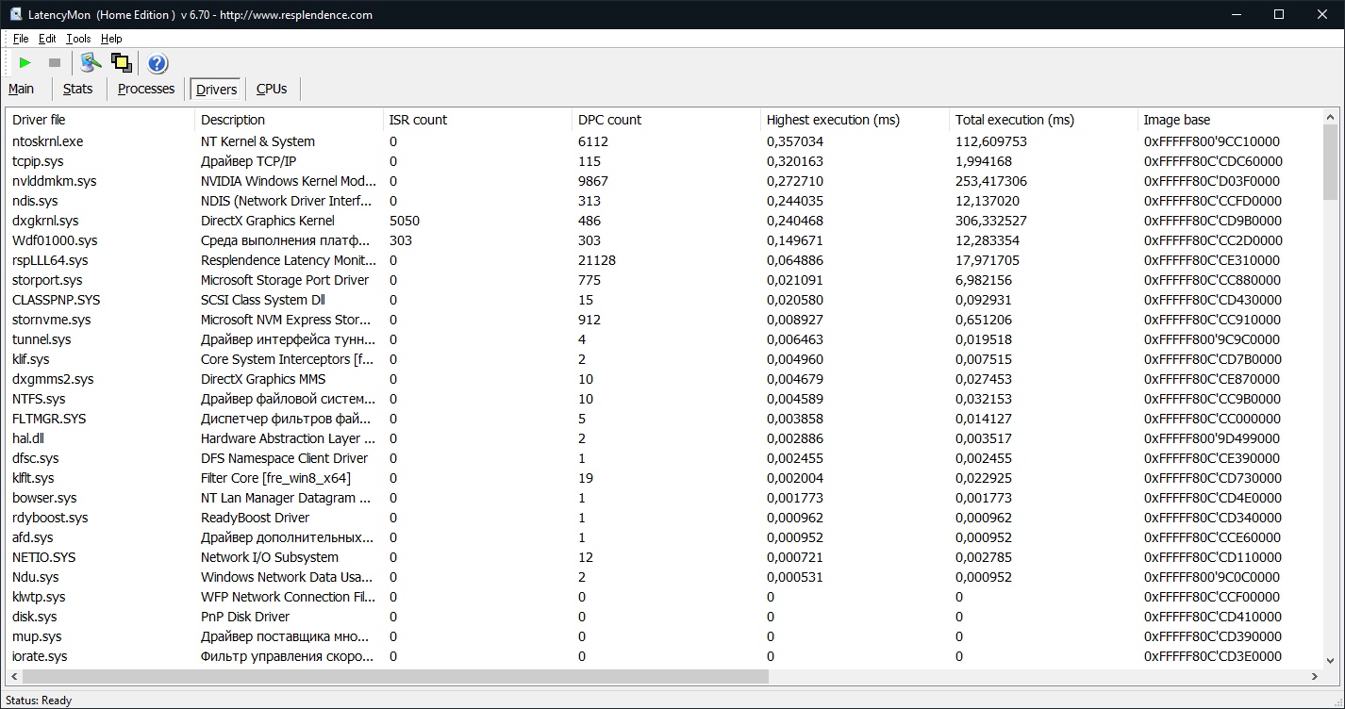Sort by DPC count column header
1345x709 pixels.
[666, 120]
